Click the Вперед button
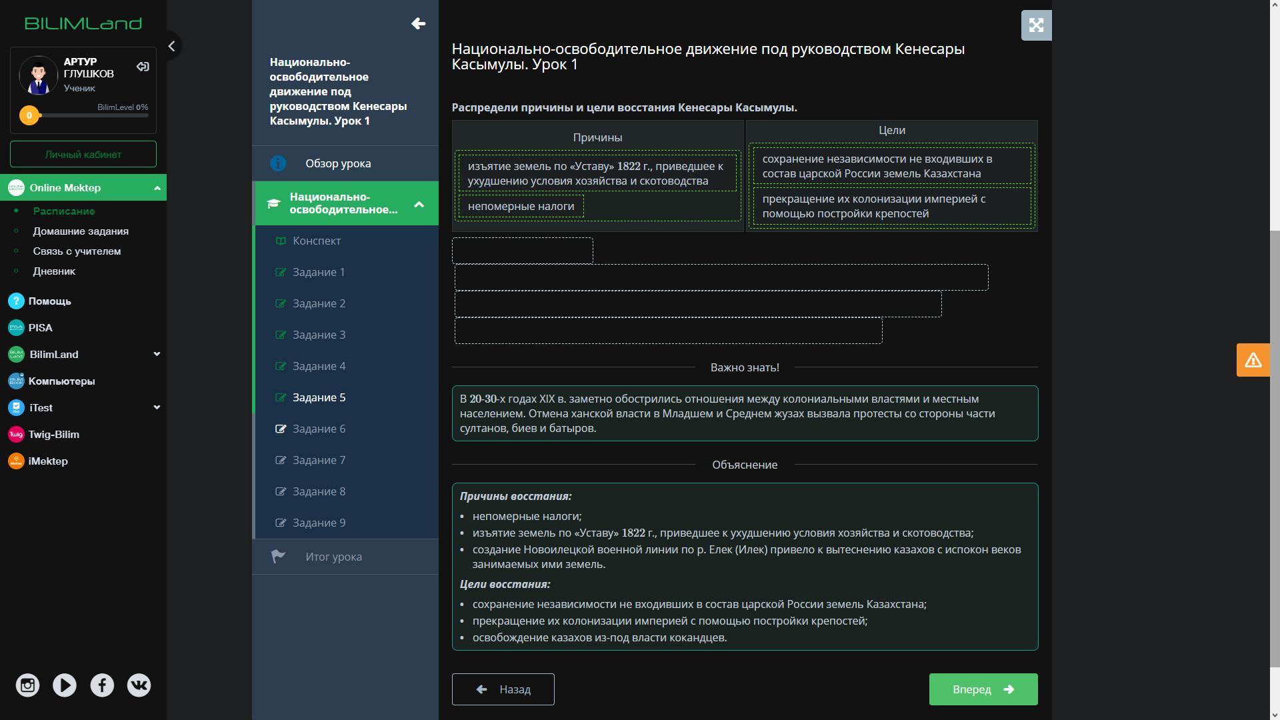The image size is (1280, 720). pos(983,689)
